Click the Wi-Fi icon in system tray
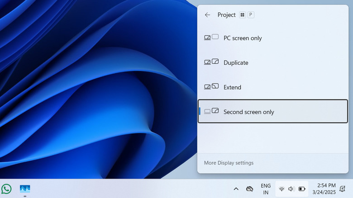Screen dimensions: 353x198 coord(281,189)
